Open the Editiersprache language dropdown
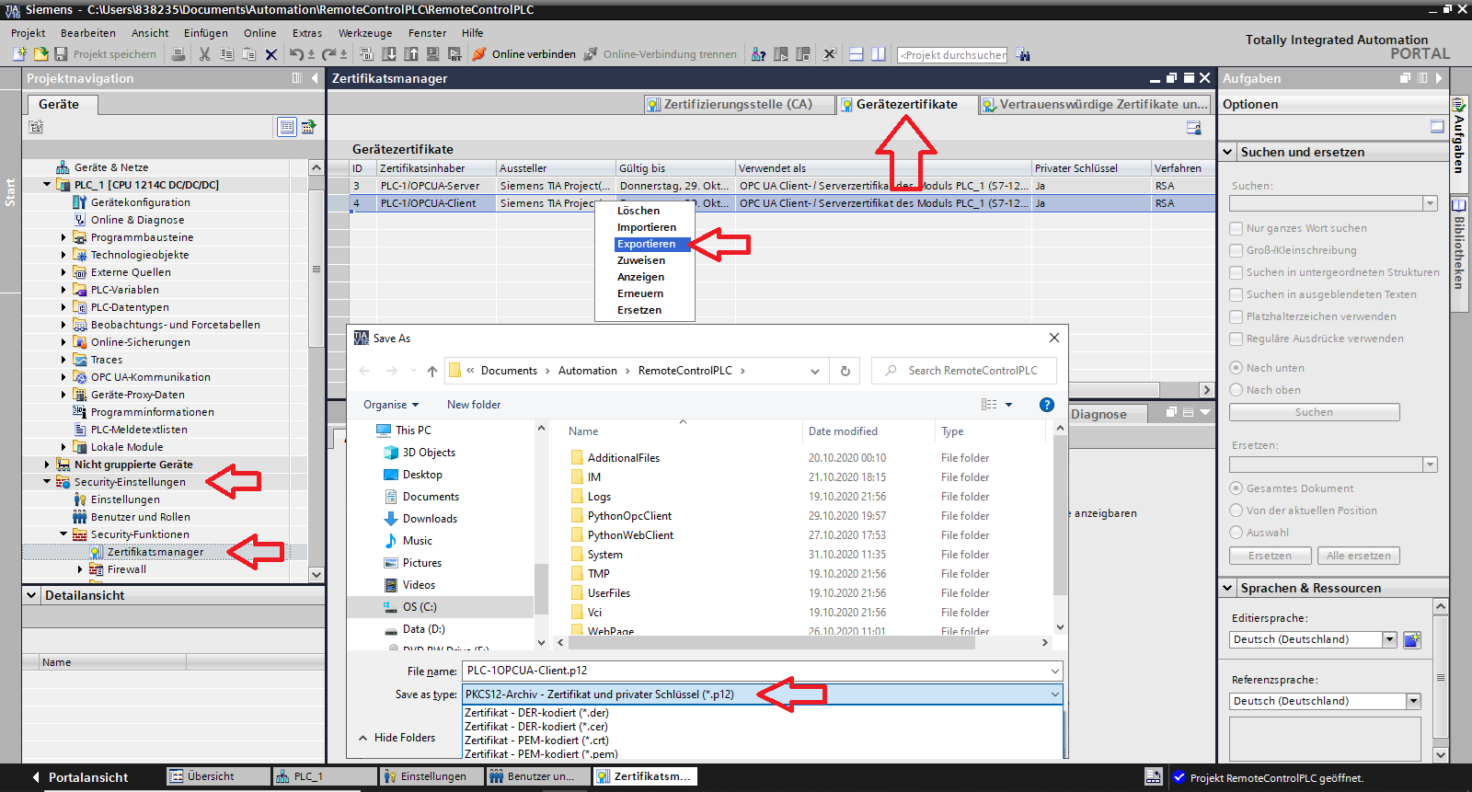 [1389, 639]
